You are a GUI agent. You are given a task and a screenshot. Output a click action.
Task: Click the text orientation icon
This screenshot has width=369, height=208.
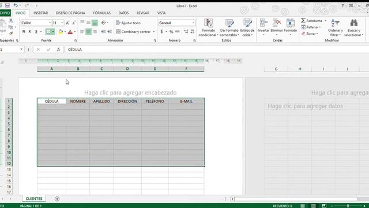104,23
